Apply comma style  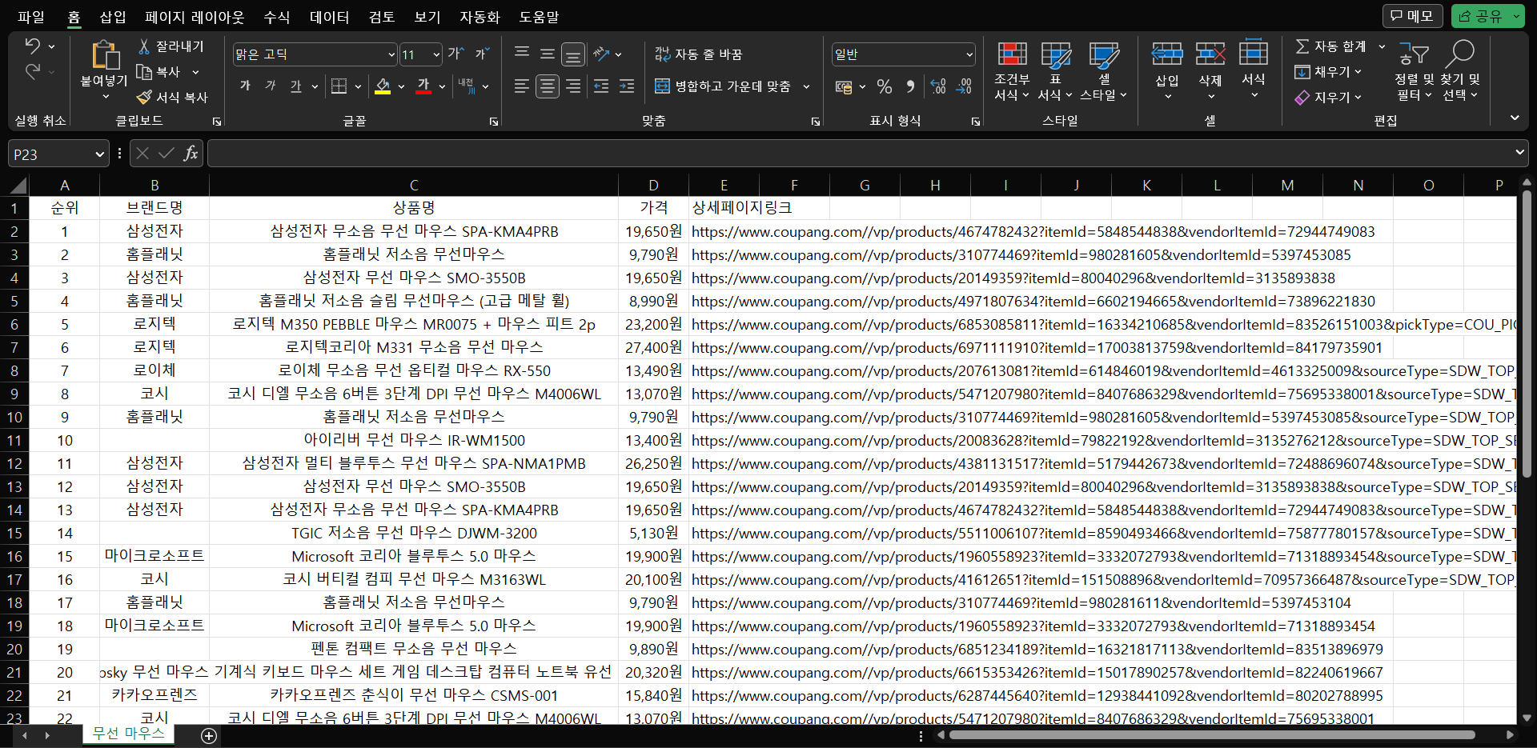point(910,86)
